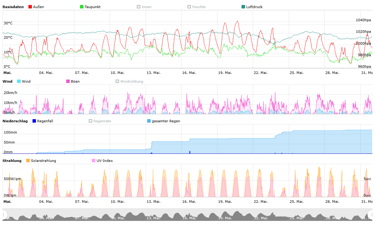Select 22. Mai in the bottom navigator
This screenshot has width=375, height=234.
(x=261, y=215)
